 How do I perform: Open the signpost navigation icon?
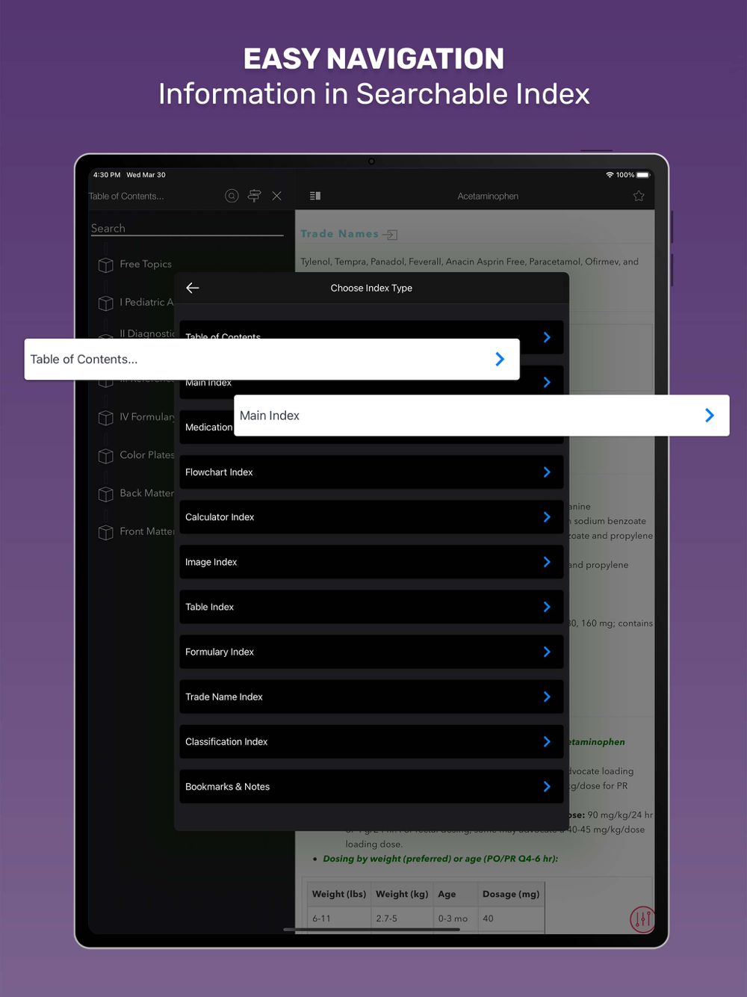(254, 196)
